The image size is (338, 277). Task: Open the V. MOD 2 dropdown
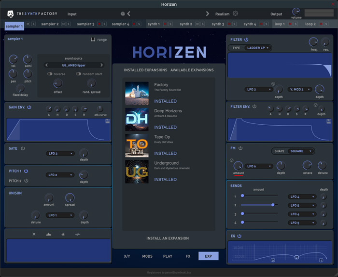[x=300, y=89]
